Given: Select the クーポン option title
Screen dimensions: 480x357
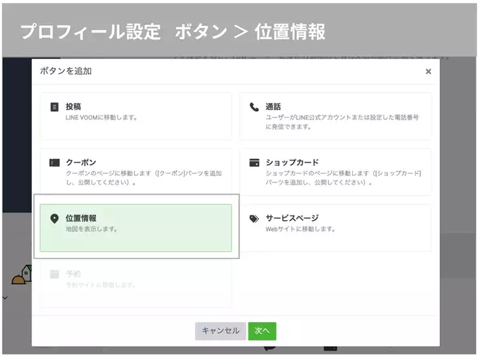Looking at the screenshot, I should (80, 162).
